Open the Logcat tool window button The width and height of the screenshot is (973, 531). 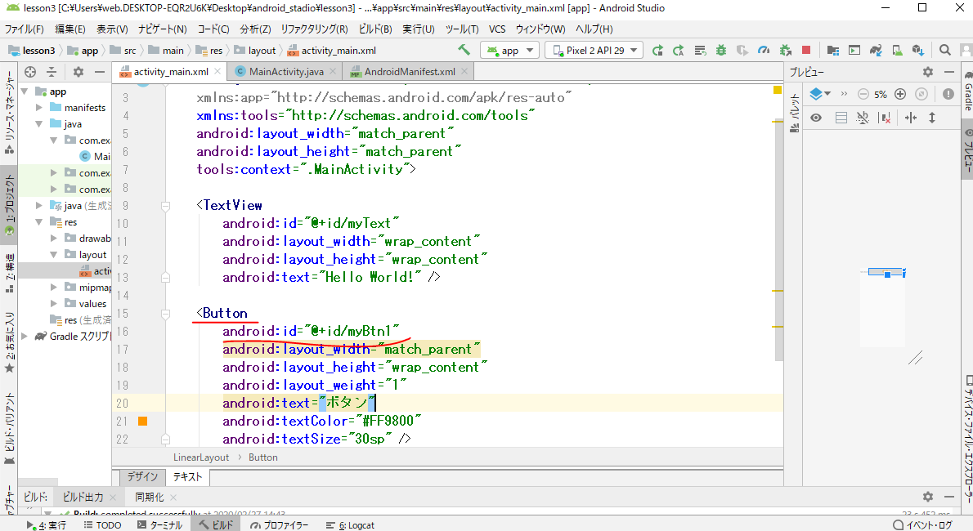[x=350, y=525]
